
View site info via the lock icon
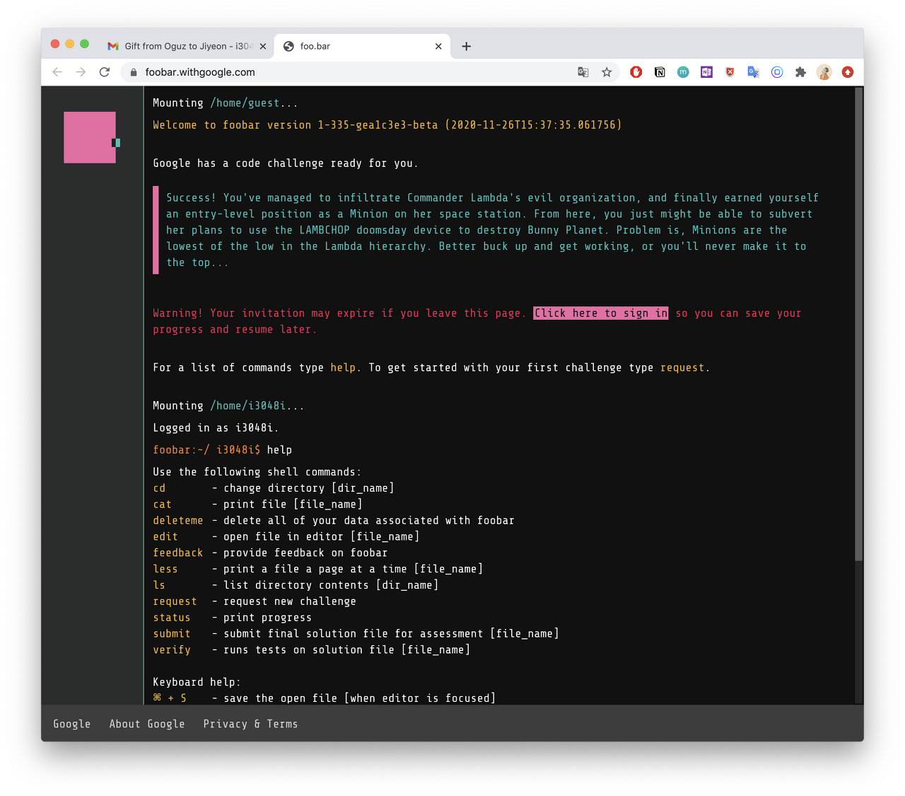[134, 72]
